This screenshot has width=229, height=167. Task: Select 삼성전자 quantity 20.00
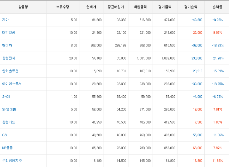73,58
